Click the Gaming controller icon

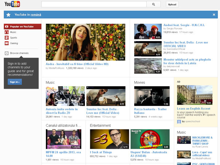(x=7, y=43)
